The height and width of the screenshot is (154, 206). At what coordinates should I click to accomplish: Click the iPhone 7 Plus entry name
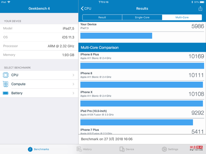point(90,130)
